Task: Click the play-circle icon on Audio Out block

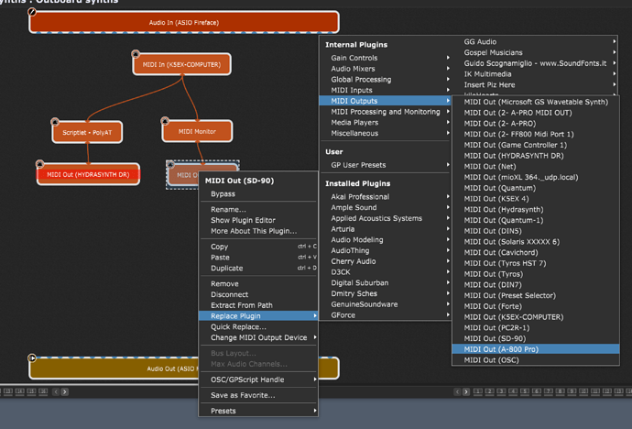Action: point(32,357)
